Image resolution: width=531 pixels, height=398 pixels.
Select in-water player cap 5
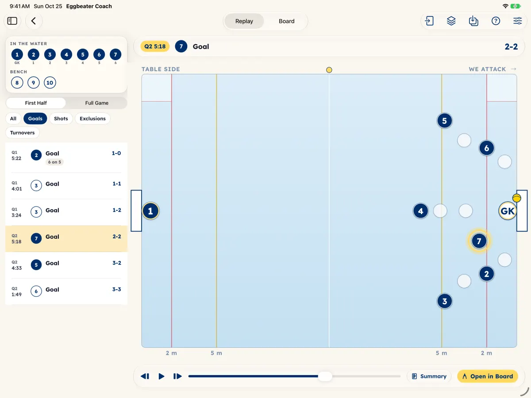[82, 55]
